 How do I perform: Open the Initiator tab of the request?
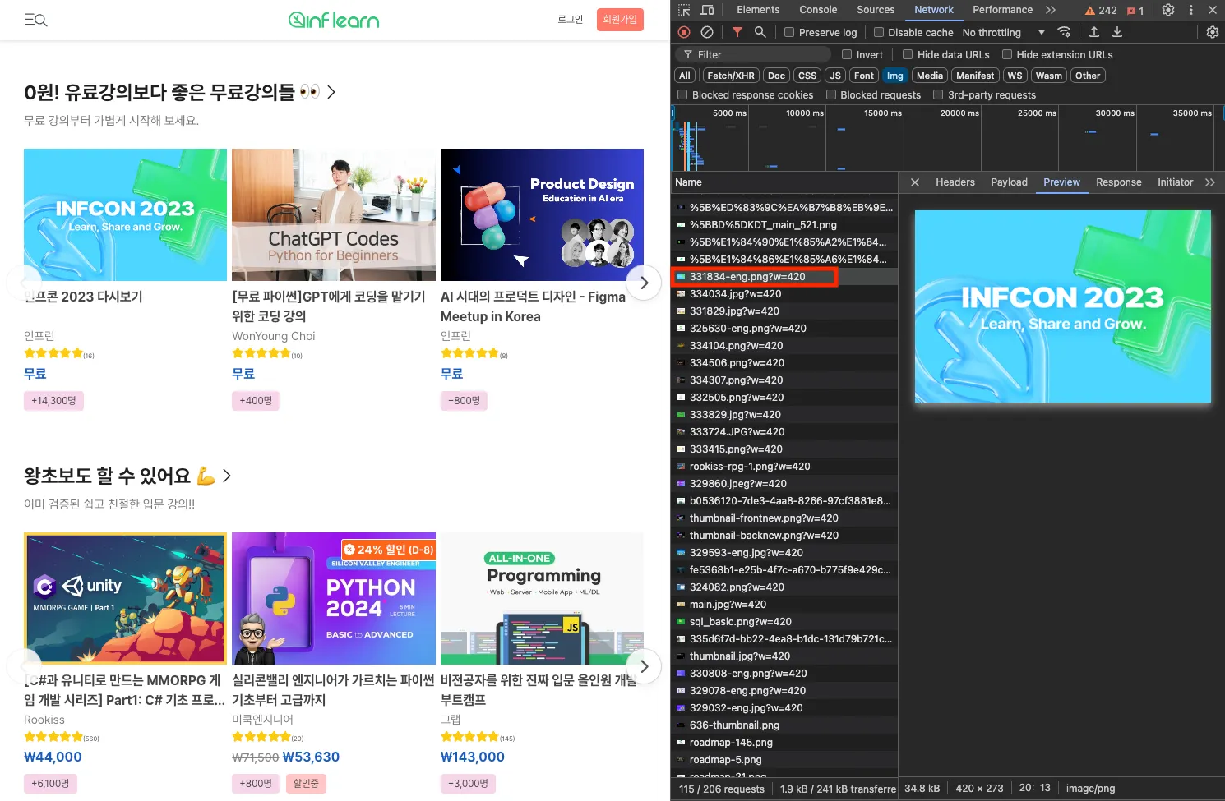[x=1176, y=182]
